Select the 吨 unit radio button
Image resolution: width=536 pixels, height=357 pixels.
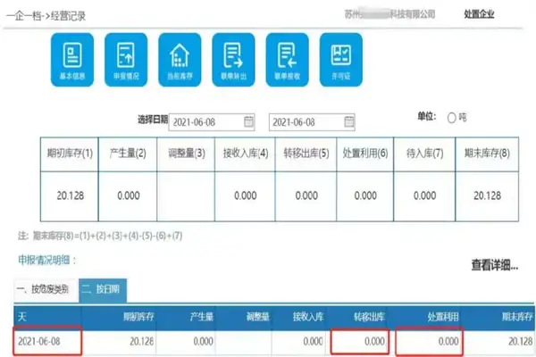pyautogui.click(x=451, y=118)
